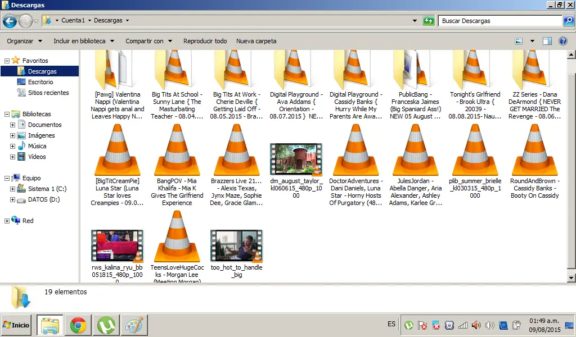Viewport: 576px width, 337px height.
Task: Open the dropdown arrow after the Descargas breadcrumb
Action: [128, 21]
